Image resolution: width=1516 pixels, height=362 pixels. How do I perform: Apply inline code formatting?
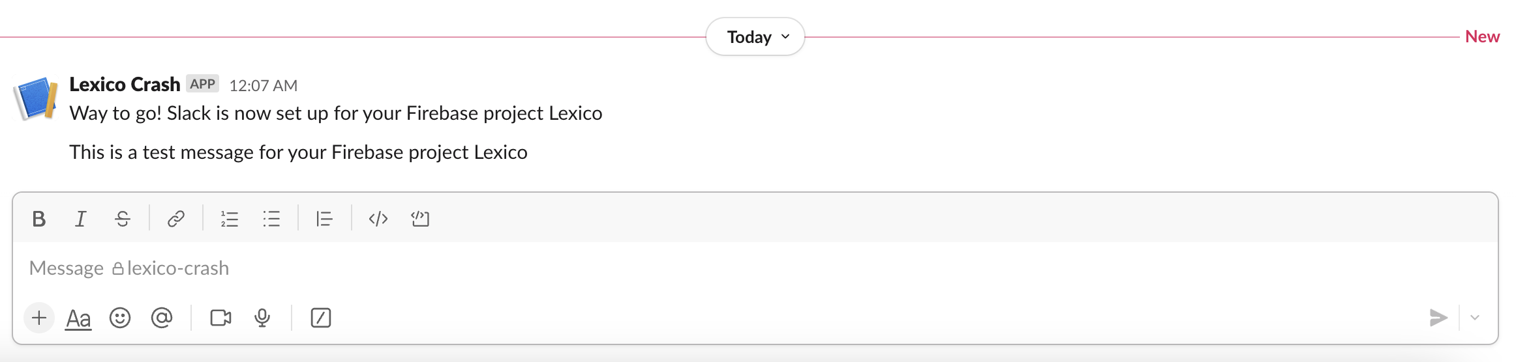[x=378, y=219]
